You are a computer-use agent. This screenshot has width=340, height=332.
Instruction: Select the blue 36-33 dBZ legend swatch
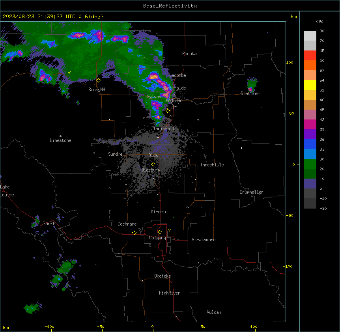pyautogui.click(x=310, y=144)
